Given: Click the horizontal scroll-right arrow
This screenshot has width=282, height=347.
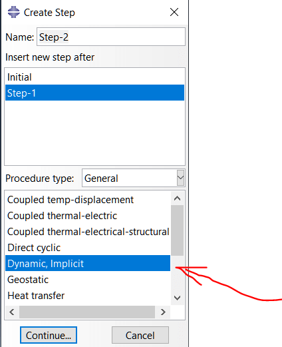Looking at the screenshot, I should pos(163,312).
